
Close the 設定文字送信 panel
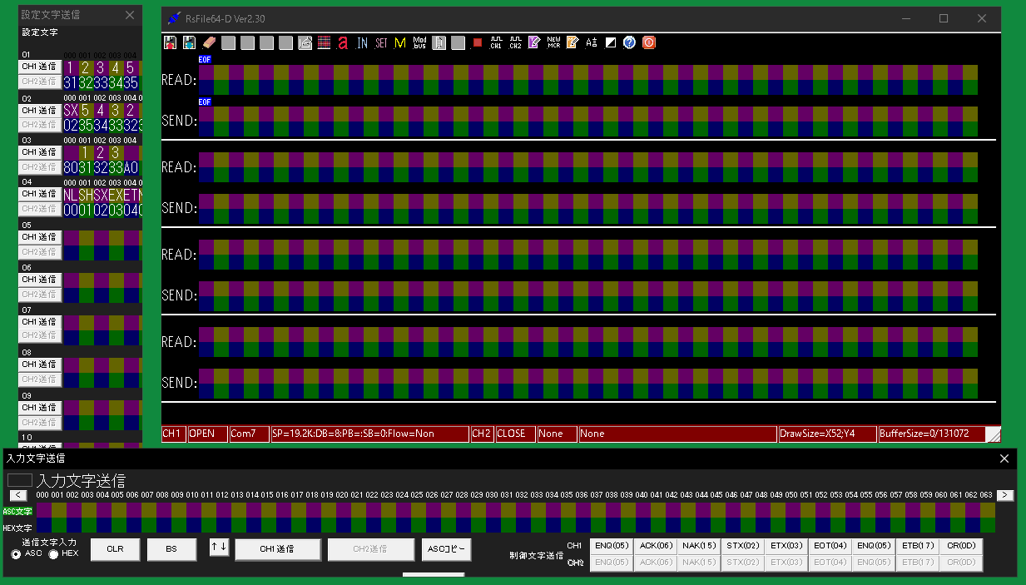tap(130, 15)
